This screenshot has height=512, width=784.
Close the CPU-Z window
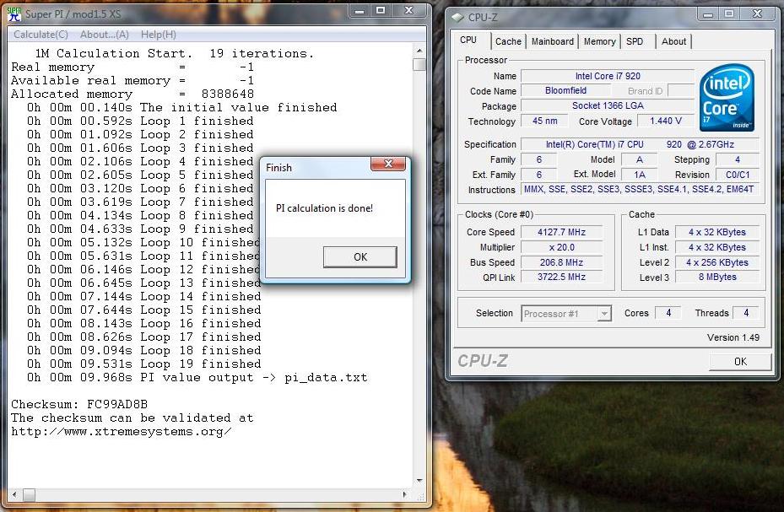coord(757,14)
